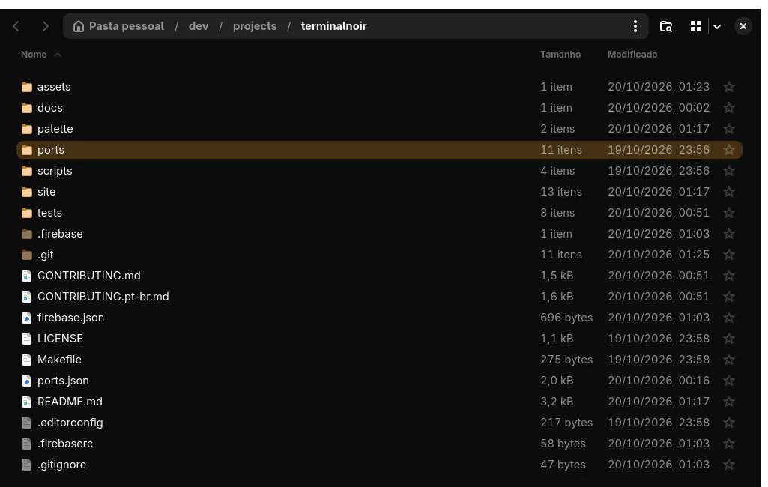The height and width of the screenshot is (487, 768).
Task: Select .gitignore file icon
Action: (27, 465)
